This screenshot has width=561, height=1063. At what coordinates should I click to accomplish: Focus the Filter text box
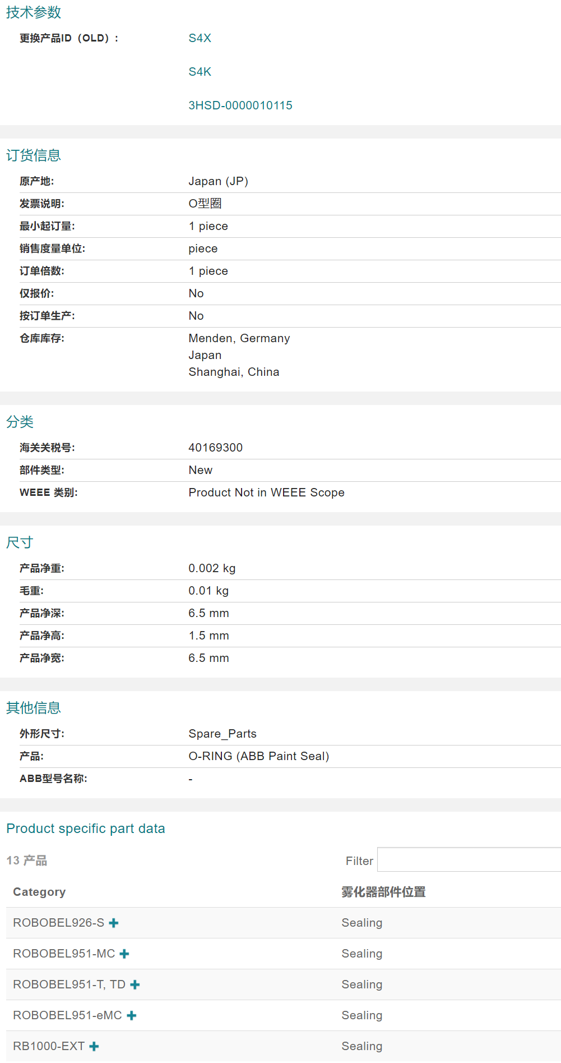[x=469, y=860]
